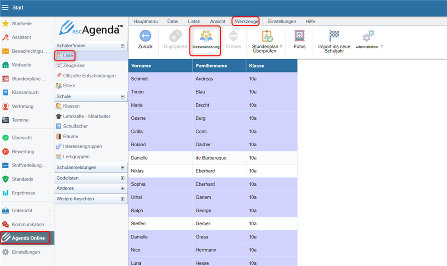Open Benachrichtigungen envelope icon

6,51
